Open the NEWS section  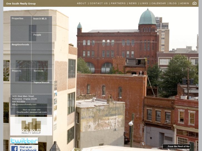coord(133,3)
